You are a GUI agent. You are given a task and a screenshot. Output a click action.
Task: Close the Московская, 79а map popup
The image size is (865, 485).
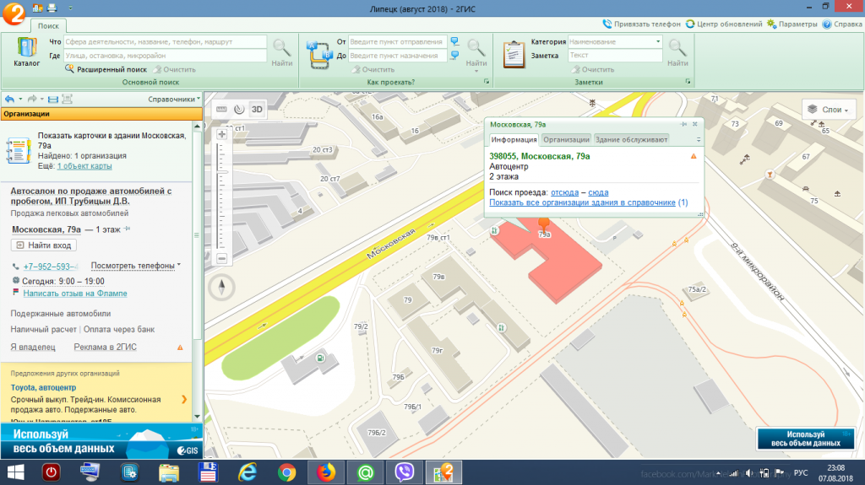pyautogui.click(x=695, y=125)
